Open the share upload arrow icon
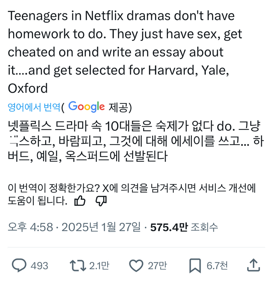The width and height of the screenshot is (269, 281). click(x=254, y=265)
